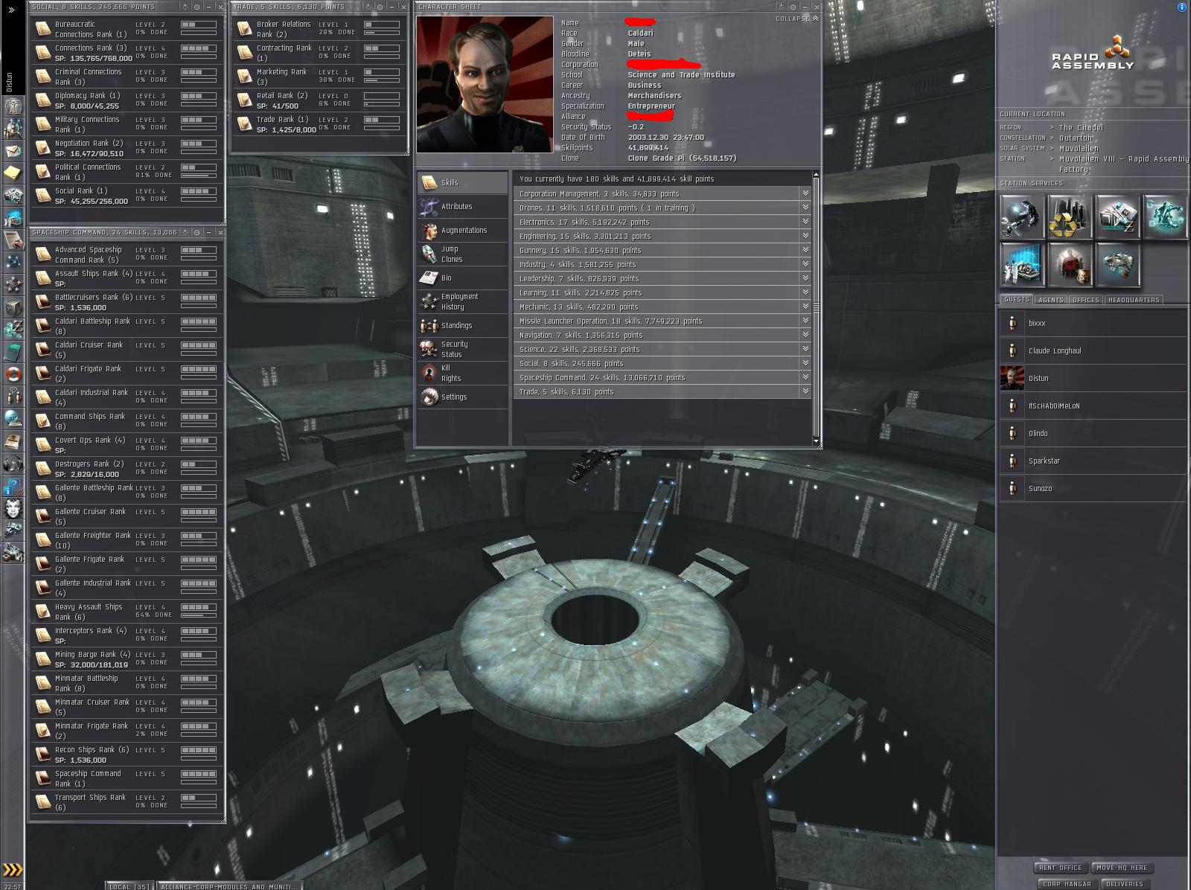Open the jukebox headphones sidebar icon

13,463
